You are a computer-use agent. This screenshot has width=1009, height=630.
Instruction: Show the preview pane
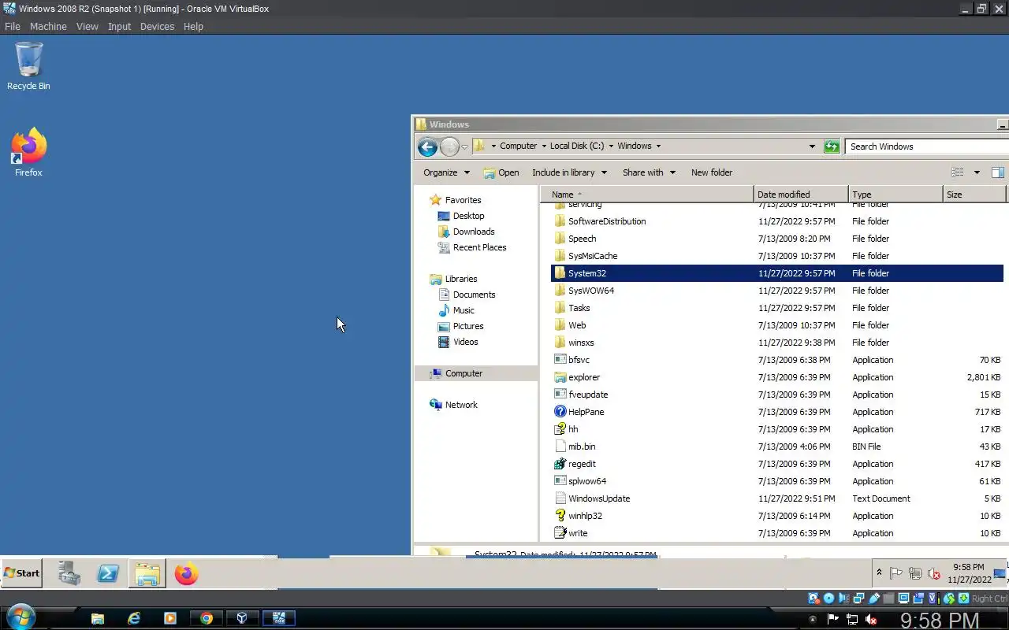[x=997, y=172]
